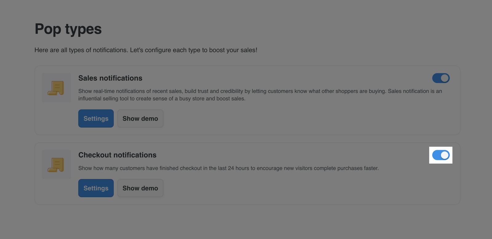Show demo of Sales notifications
The image size is (492, 239).
click(140, 118)
